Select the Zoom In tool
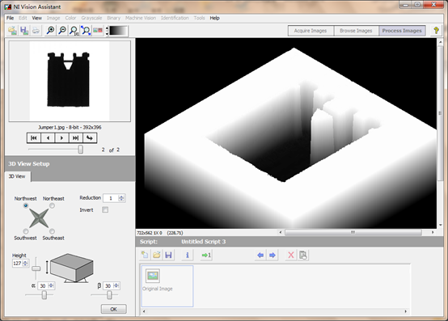The width and height of the screenshot is (448, 321). [x=51, y=31]
